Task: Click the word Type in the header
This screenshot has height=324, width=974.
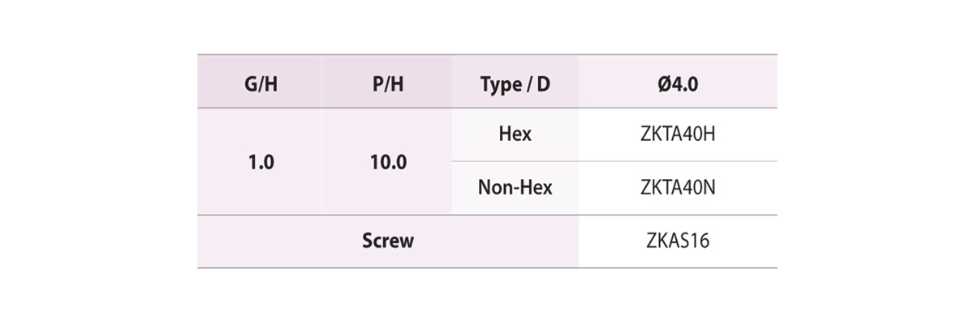Action: pos(499,85)
